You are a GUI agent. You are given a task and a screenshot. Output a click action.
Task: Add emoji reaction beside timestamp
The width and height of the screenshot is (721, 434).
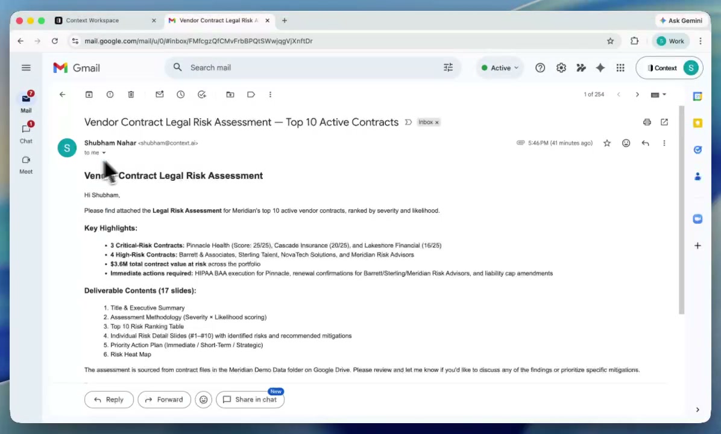tap(626, 143)
